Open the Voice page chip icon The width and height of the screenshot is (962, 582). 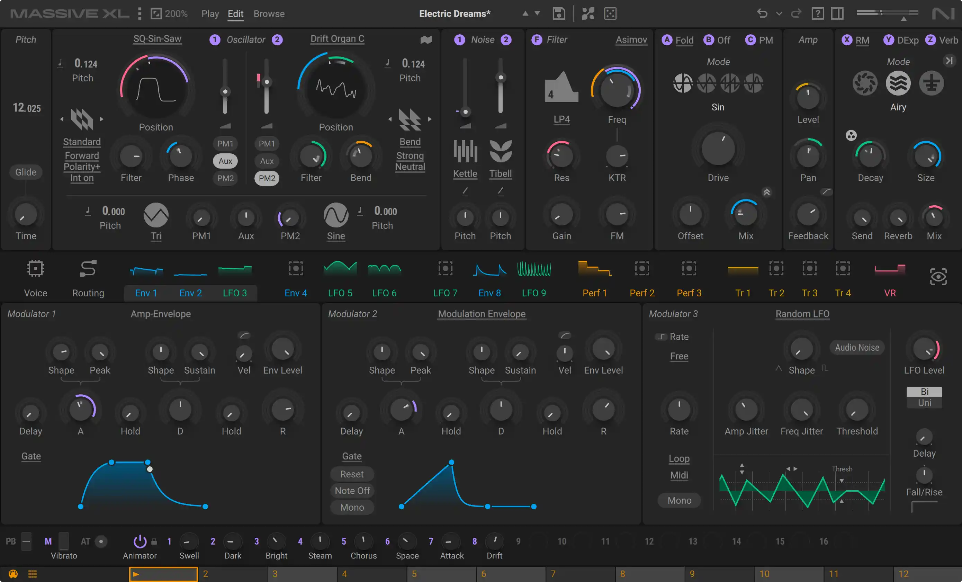click(x=36, y=269)
